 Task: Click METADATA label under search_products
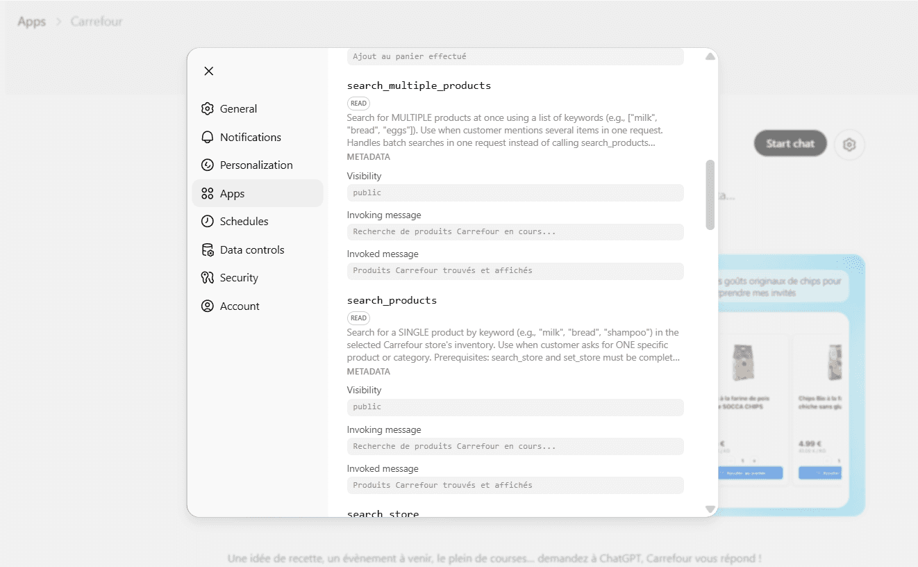coord(369,372)
